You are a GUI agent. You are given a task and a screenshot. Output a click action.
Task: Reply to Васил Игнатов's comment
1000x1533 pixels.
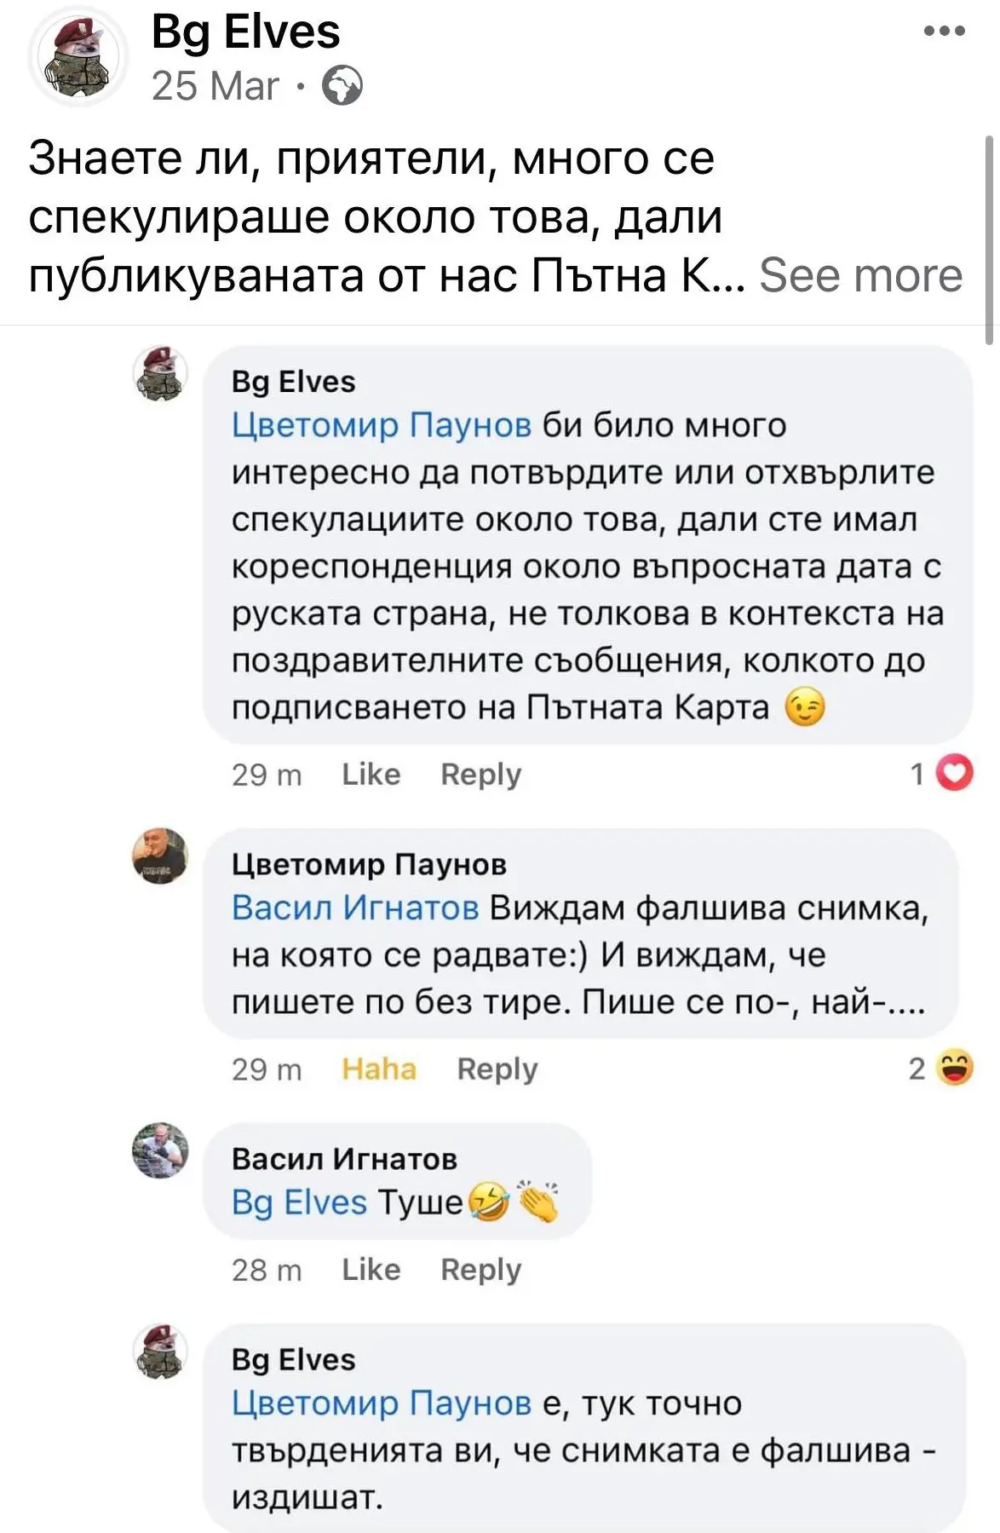[480, 1270]
